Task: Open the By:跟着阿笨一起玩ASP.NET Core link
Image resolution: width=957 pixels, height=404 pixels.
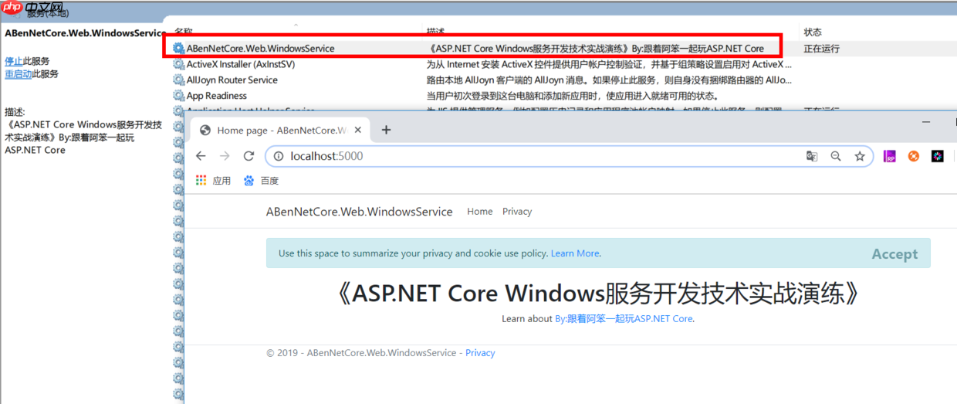Action: [x=624, y=318]
